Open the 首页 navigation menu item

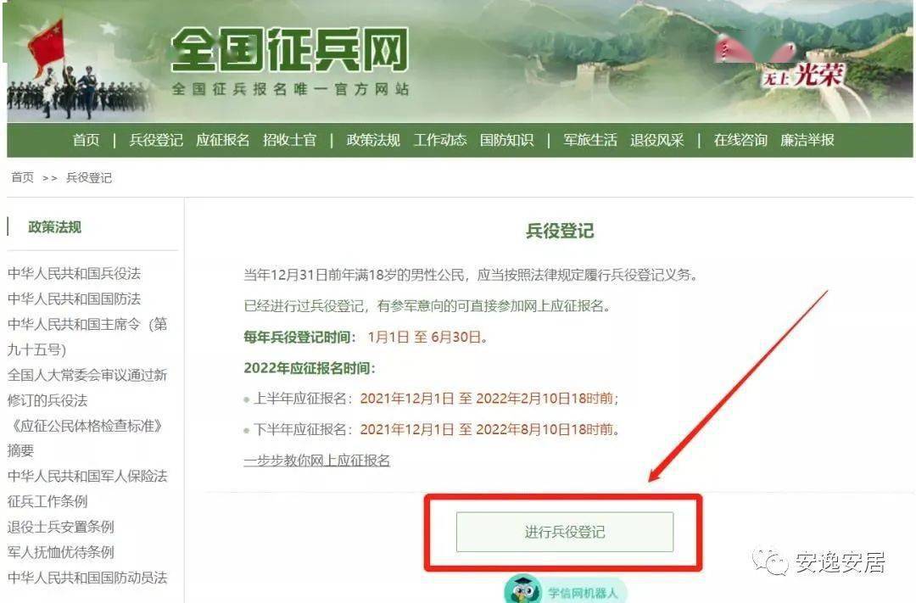click(x=86, y=140)
